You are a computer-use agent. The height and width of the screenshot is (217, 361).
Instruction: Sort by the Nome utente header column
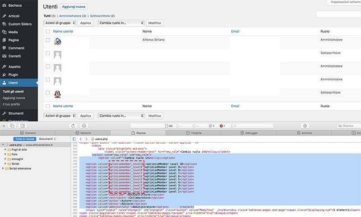coord(63,31)
